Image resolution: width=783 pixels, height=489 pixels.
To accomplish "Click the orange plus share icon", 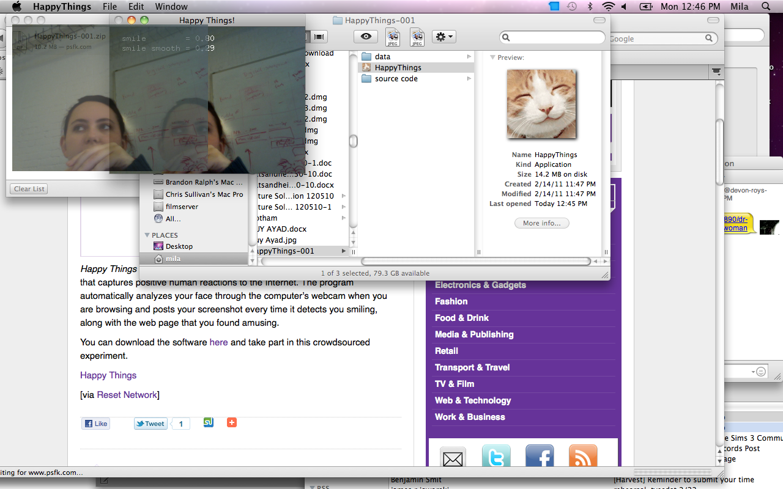I will [x=231, y=422].
